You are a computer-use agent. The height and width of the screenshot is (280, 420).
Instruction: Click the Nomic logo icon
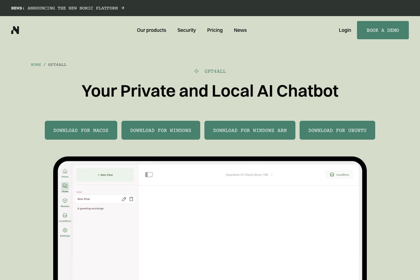pyautogui.click(x=15, y=30)
